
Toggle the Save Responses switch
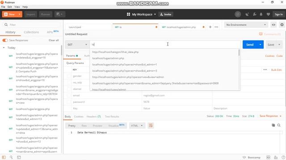pos(5,40)
